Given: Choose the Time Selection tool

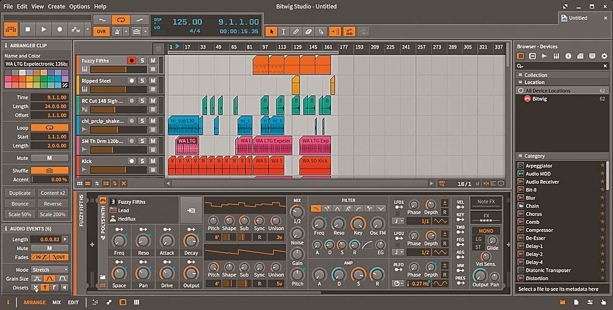Looking at the screenshot, I should [284, 31].
